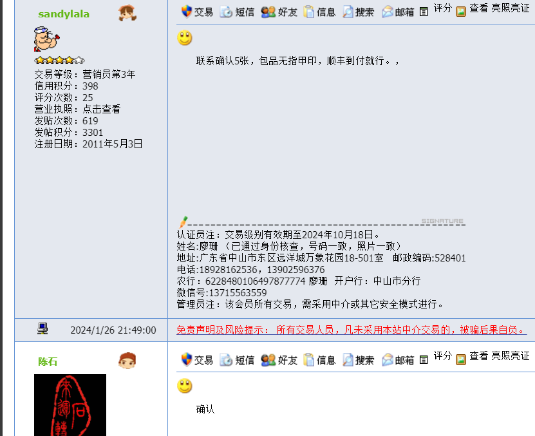Click the 搜索 icon in 陈石's post
Image resolution: width=535 pixels, height=436 pixels.
(x=348, y=360)
